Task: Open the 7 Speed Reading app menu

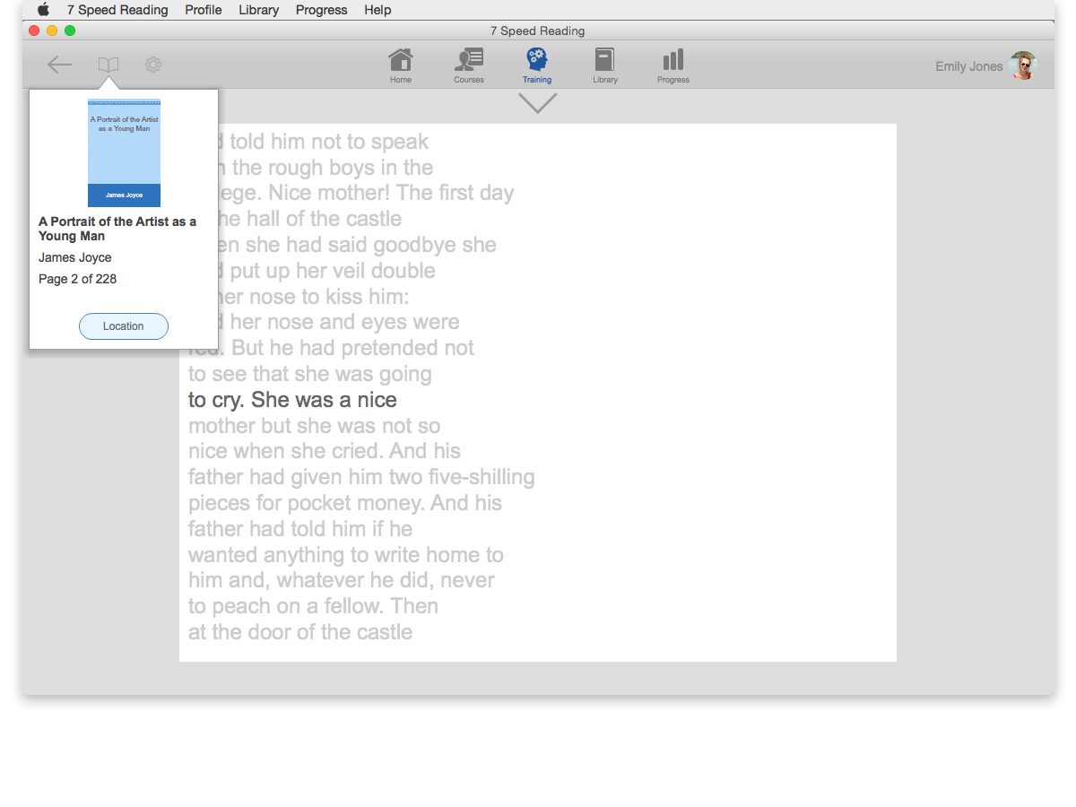Action: coord(117,10)
